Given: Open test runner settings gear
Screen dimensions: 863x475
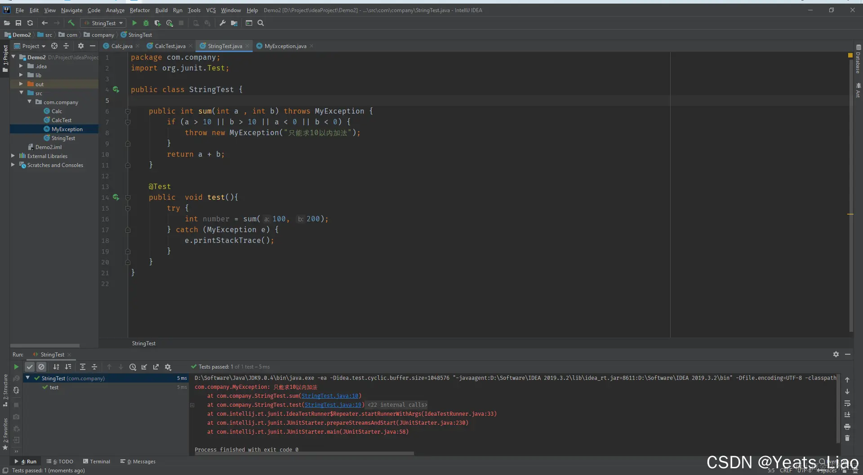Looking at the screenshot, I should click(168, 367).
